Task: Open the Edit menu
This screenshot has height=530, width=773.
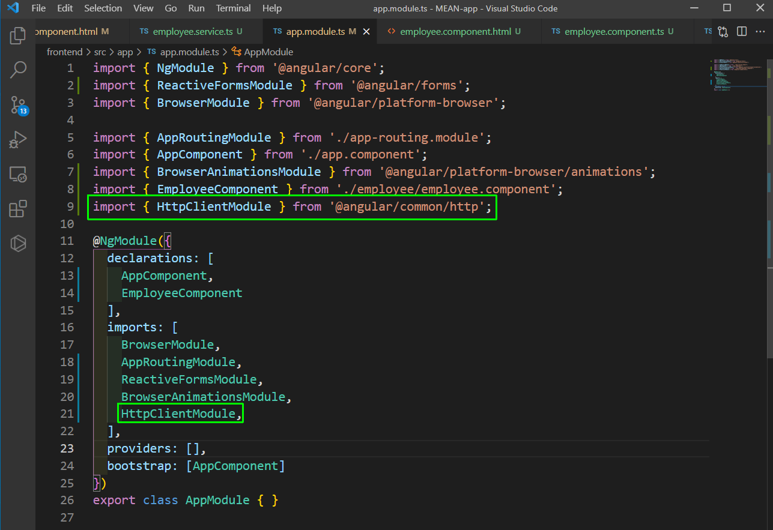Action: click(x=65, y=8)
